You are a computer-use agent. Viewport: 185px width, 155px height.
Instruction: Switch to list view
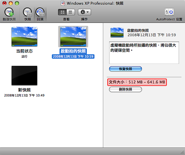pos(71,12)
